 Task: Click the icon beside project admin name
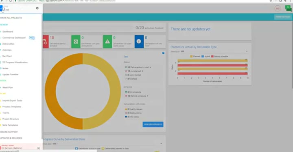click(39, 148)
